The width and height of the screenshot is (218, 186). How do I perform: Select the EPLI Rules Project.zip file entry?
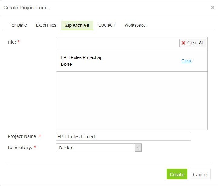tap(81, 57)
